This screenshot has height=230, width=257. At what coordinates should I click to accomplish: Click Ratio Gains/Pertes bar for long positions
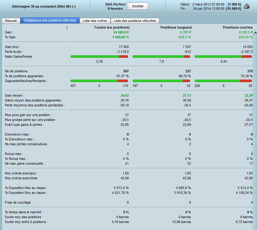tap(161, 57)
